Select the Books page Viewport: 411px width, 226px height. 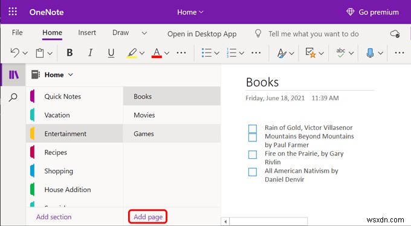pyautogui.click(x=172, y=97)
